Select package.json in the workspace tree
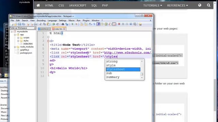This screenshot has width=218, height=122. pyautogui.click(x=26, y=53)
